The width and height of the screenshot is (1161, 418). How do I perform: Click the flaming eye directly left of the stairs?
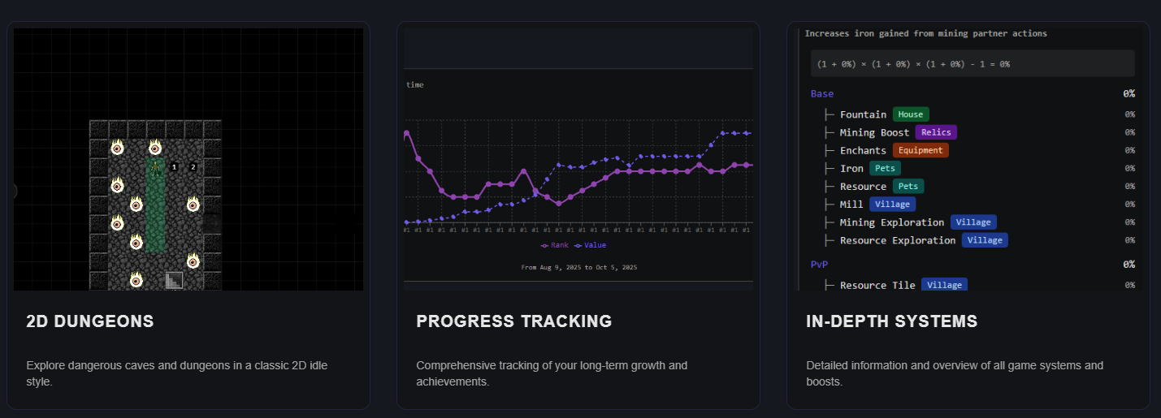(136, 280)
